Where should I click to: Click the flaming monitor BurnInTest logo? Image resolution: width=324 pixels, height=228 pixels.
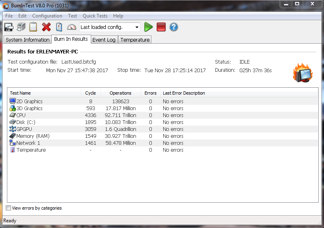pos(303,73)
